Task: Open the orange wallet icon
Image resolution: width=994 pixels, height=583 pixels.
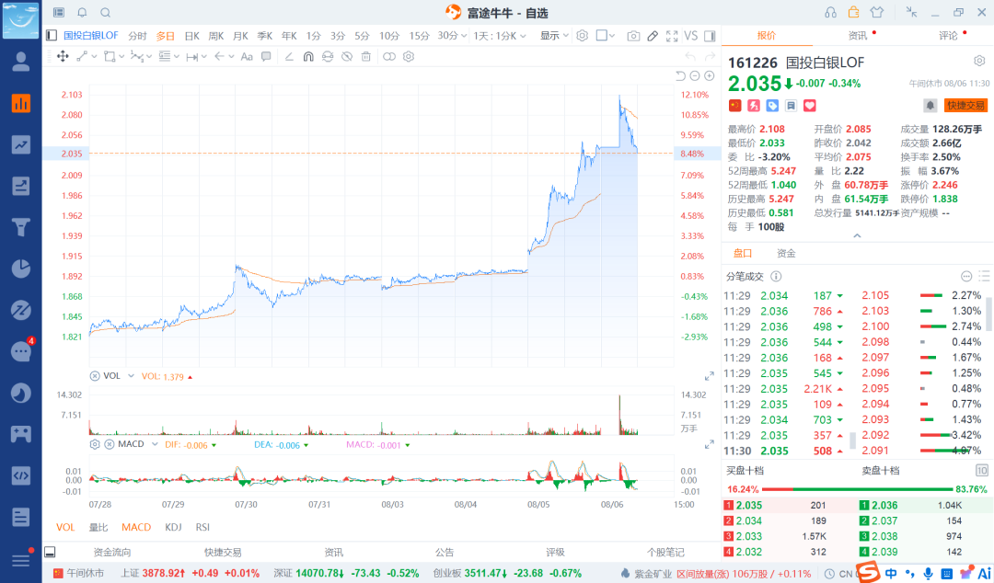Action: tap(853, 12)
